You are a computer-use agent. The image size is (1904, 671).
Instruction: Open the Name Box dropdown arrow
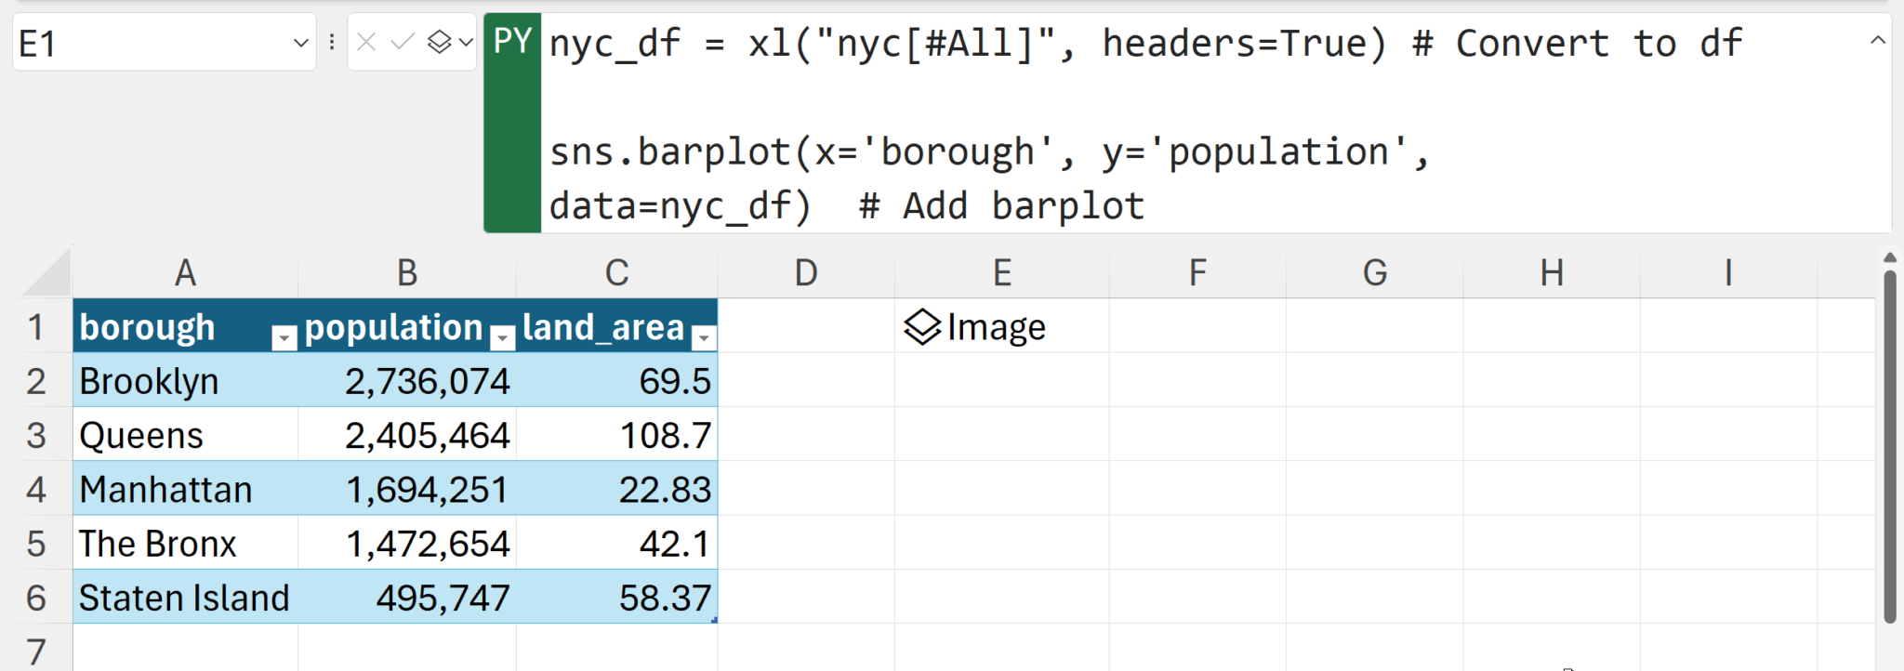(x=300, y=43)
